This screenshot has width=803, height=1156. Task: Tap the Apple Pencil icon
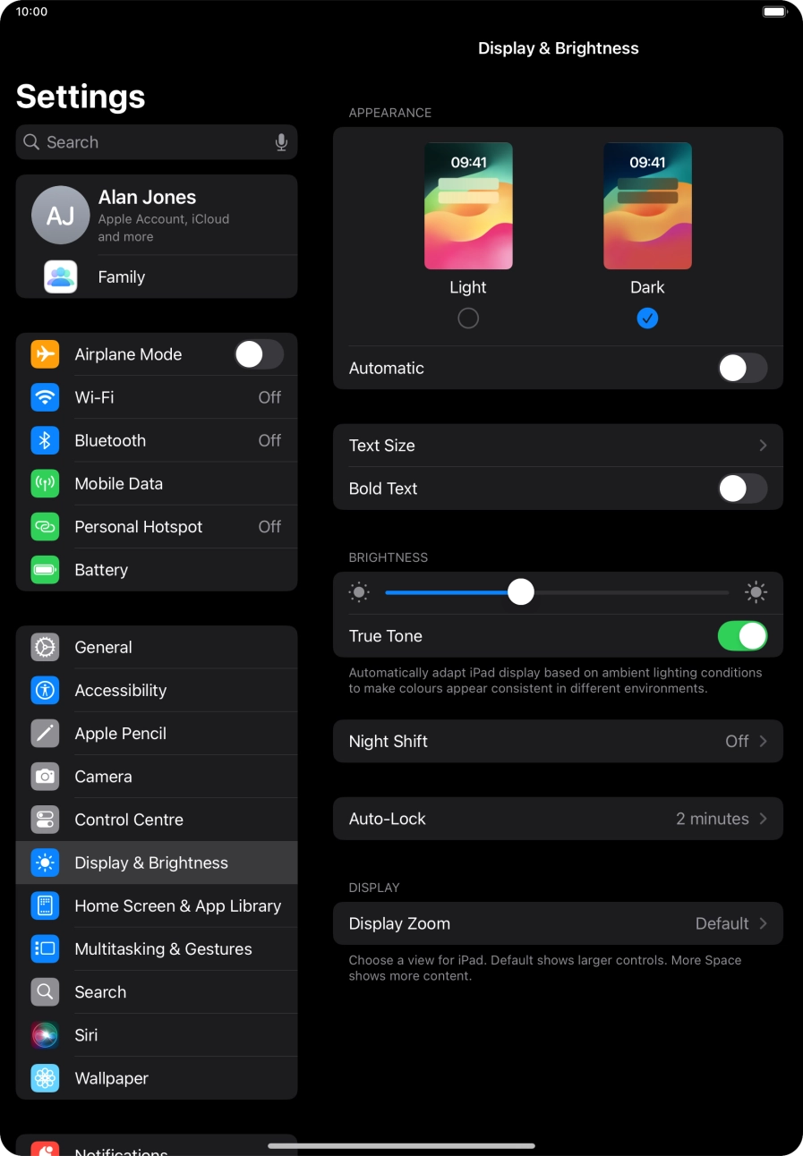45,734
